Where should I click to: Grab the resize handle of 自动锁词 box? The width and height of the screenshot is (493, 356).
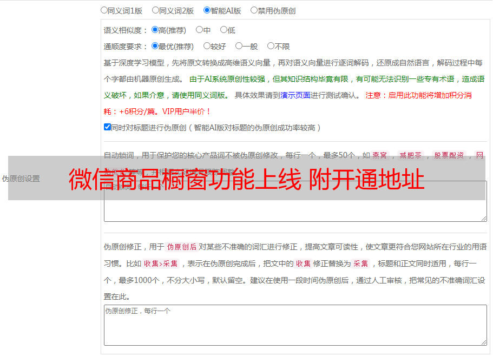click(x=484, y=219)
